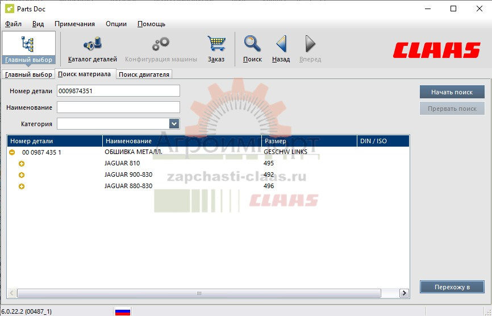
Task: Open the Главный выбор toolbar icon
Action: [x=28, y=48]
